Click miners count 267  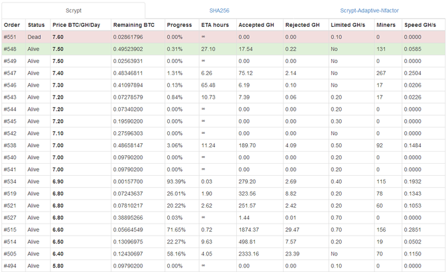(381, 73)
